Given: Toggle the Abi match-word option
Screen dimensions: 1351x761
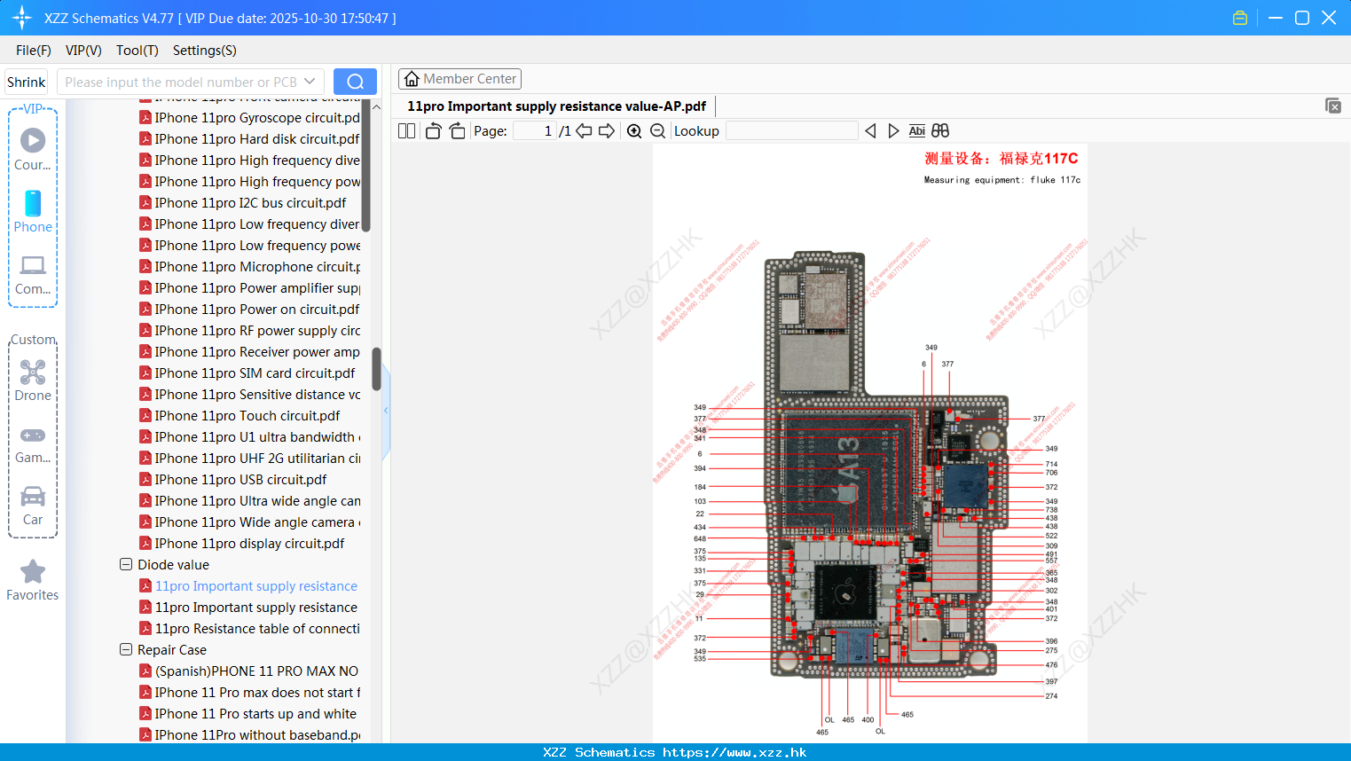Looking at the screenshot, I should point(916,130).
